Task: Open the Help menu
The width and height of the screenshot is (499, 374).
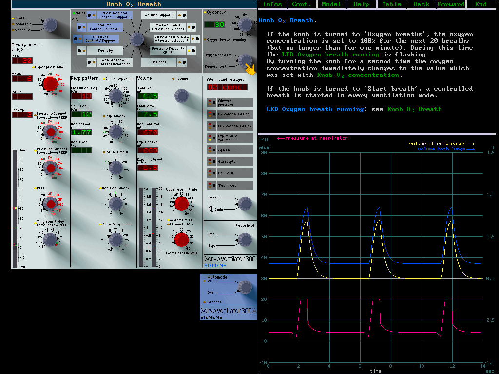Action: click(x=361, y=4)
